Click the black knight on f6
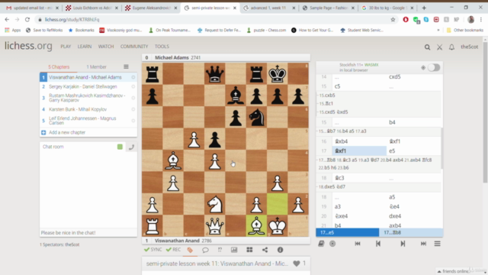The width and height of the screenshot is (488, 275). tap(256, 117)
